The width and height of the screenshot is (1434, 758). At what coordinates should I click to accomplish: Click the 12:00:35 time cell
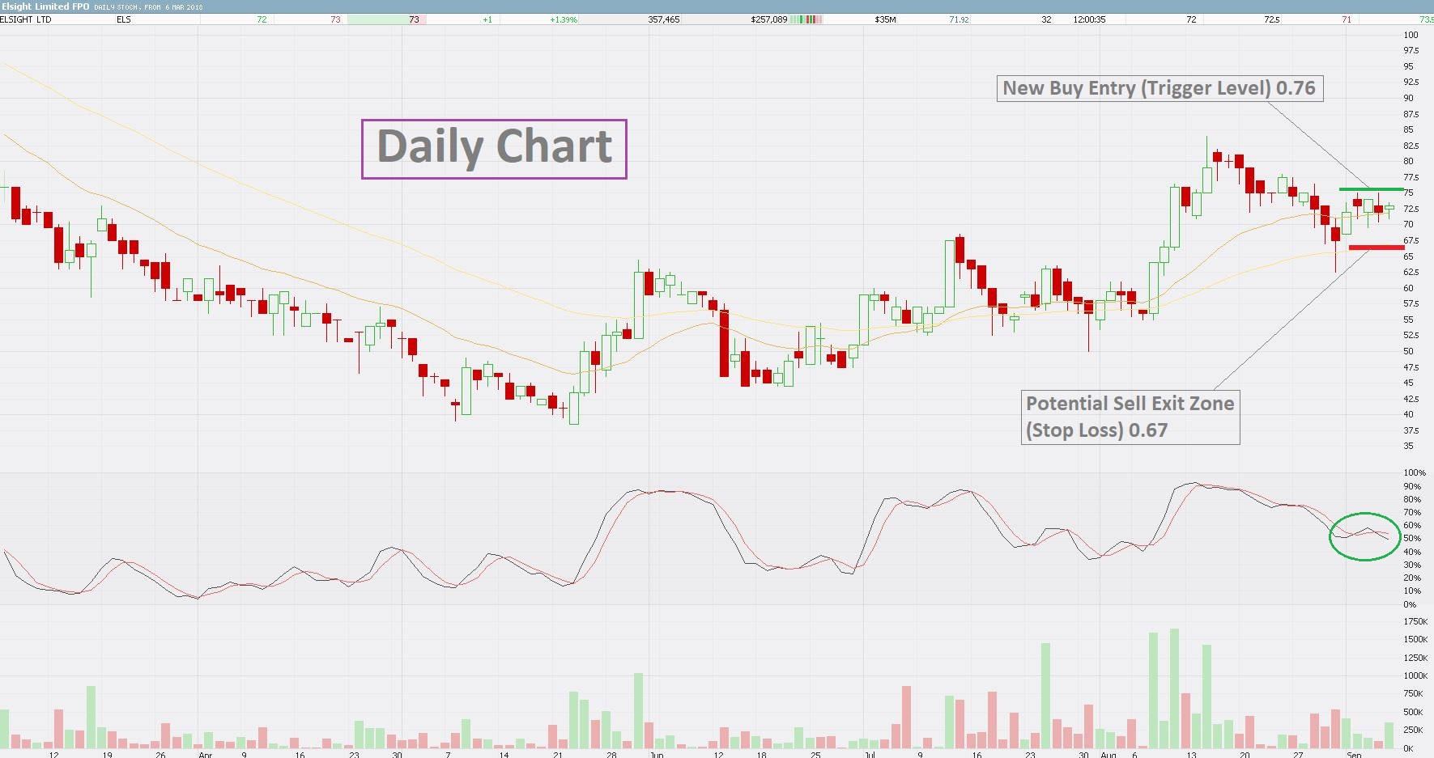pyautogui.click(x=1089, y=19)
